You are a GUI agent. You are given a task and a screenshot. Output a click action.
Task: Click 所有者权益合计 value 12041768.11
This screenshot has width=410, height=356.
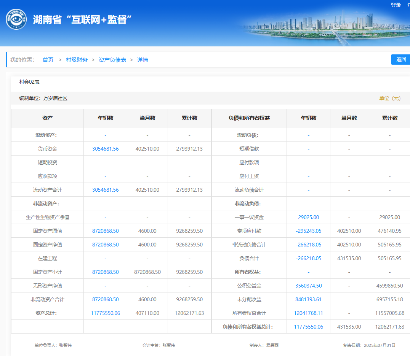coord(308,313)
